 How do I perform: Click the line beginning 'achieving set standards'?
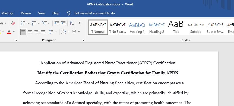point(107,103)
